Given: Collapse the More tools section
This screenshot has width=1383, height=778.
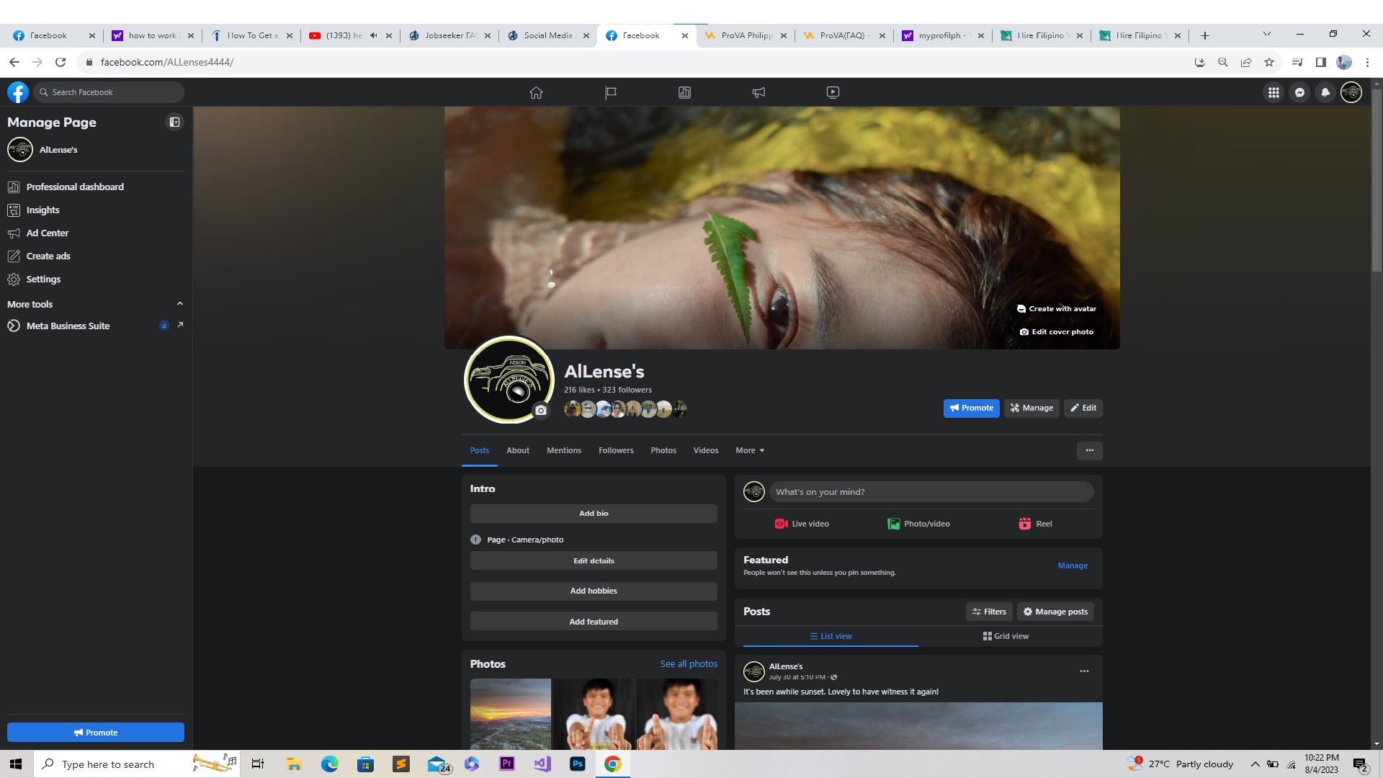Looking at the screenshot, I should (x=180, y=304).
